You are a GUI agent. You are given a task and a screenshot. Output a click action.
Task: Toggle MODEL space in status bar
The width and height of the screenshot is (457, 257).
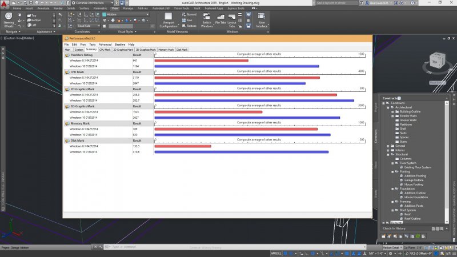pyautogui.click(x=276, y=254)
